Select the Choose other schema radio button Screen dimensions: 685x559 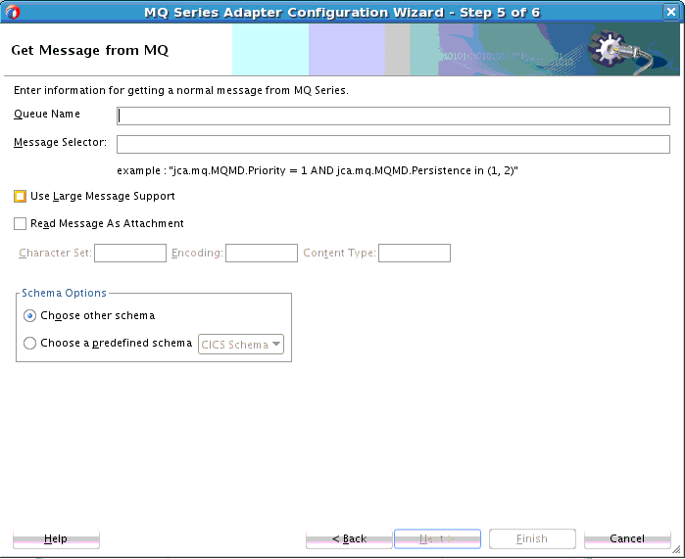[29, 315]
